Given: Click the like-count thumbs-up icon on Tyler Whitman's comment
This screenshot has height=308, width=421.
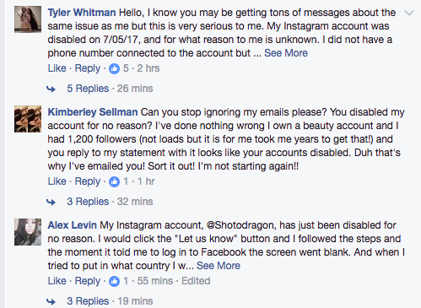Looking at the screenshot, I should [x=114, y=68].
